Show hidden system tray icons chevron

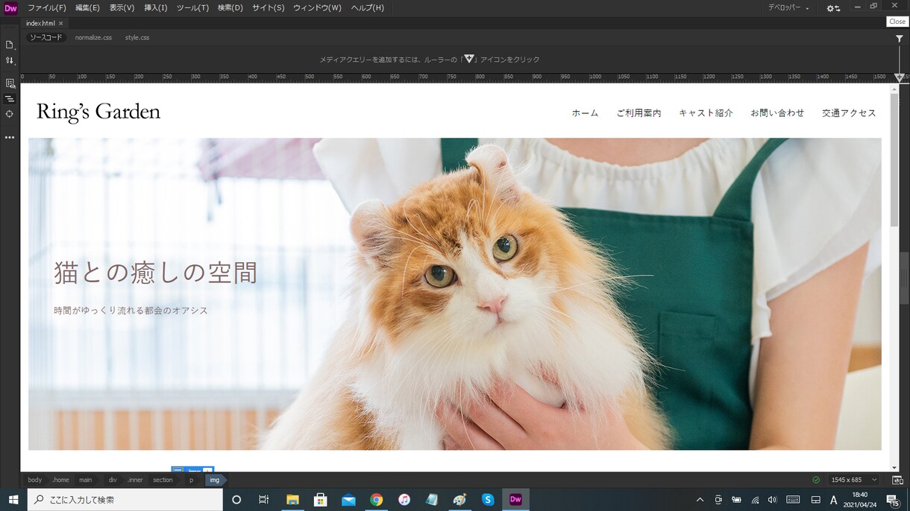(x=700, y=500)
